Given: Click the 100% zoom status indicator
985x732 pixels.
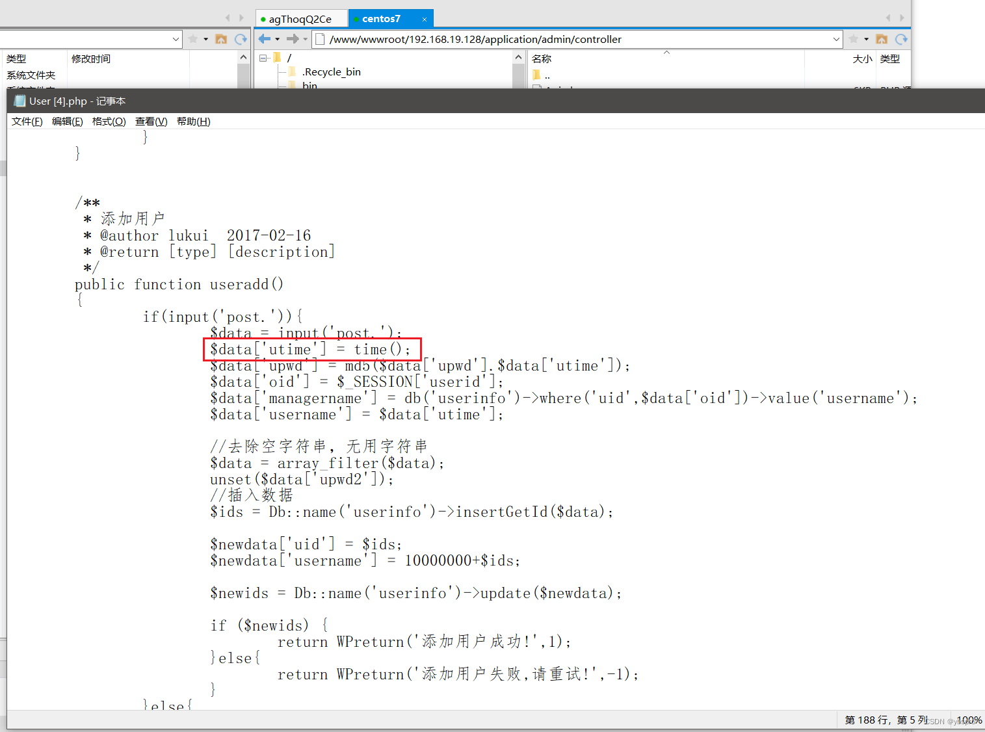Looking at the screenshot, I should [969, 720].
